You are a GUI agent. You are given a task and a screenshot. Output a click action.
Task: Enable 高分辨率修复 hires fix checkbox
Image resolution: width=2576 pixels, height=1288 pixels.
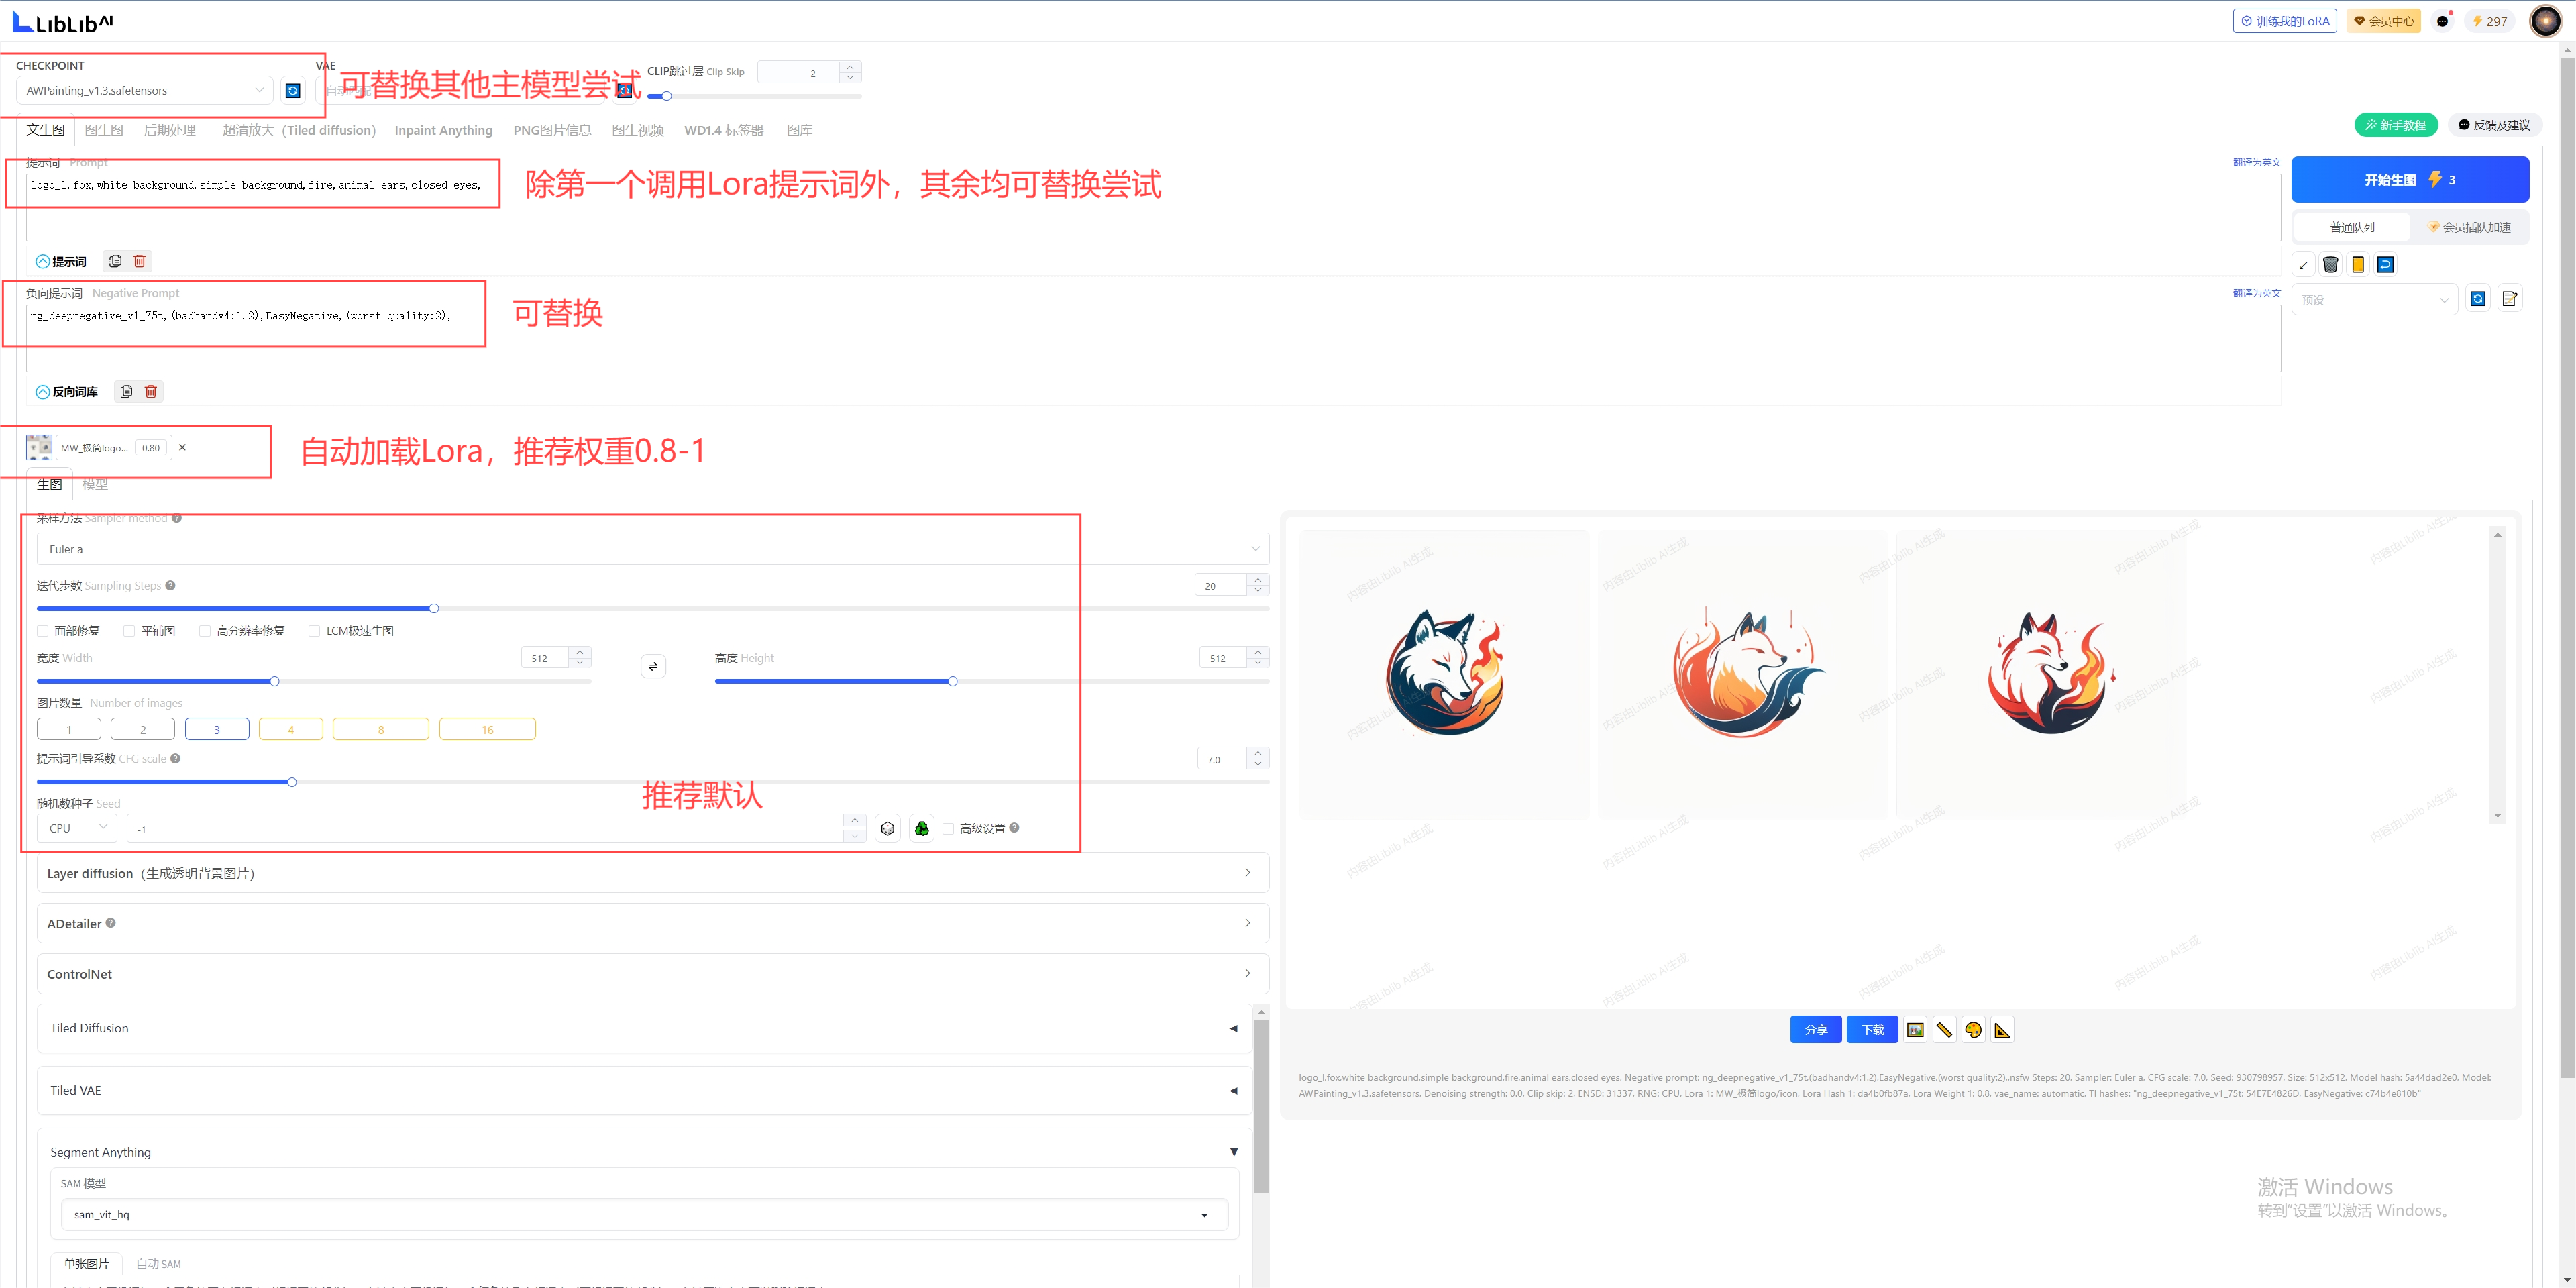205,631
